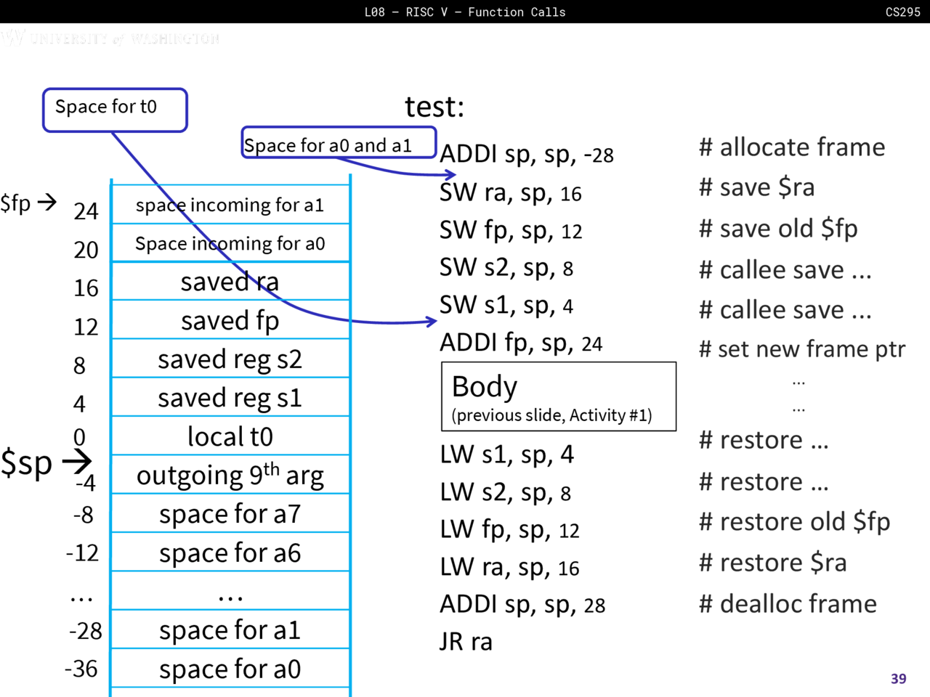This screenshot has height=697, width=930.
Task: Click the University of Washington logo
Action: tap(110, 38)
